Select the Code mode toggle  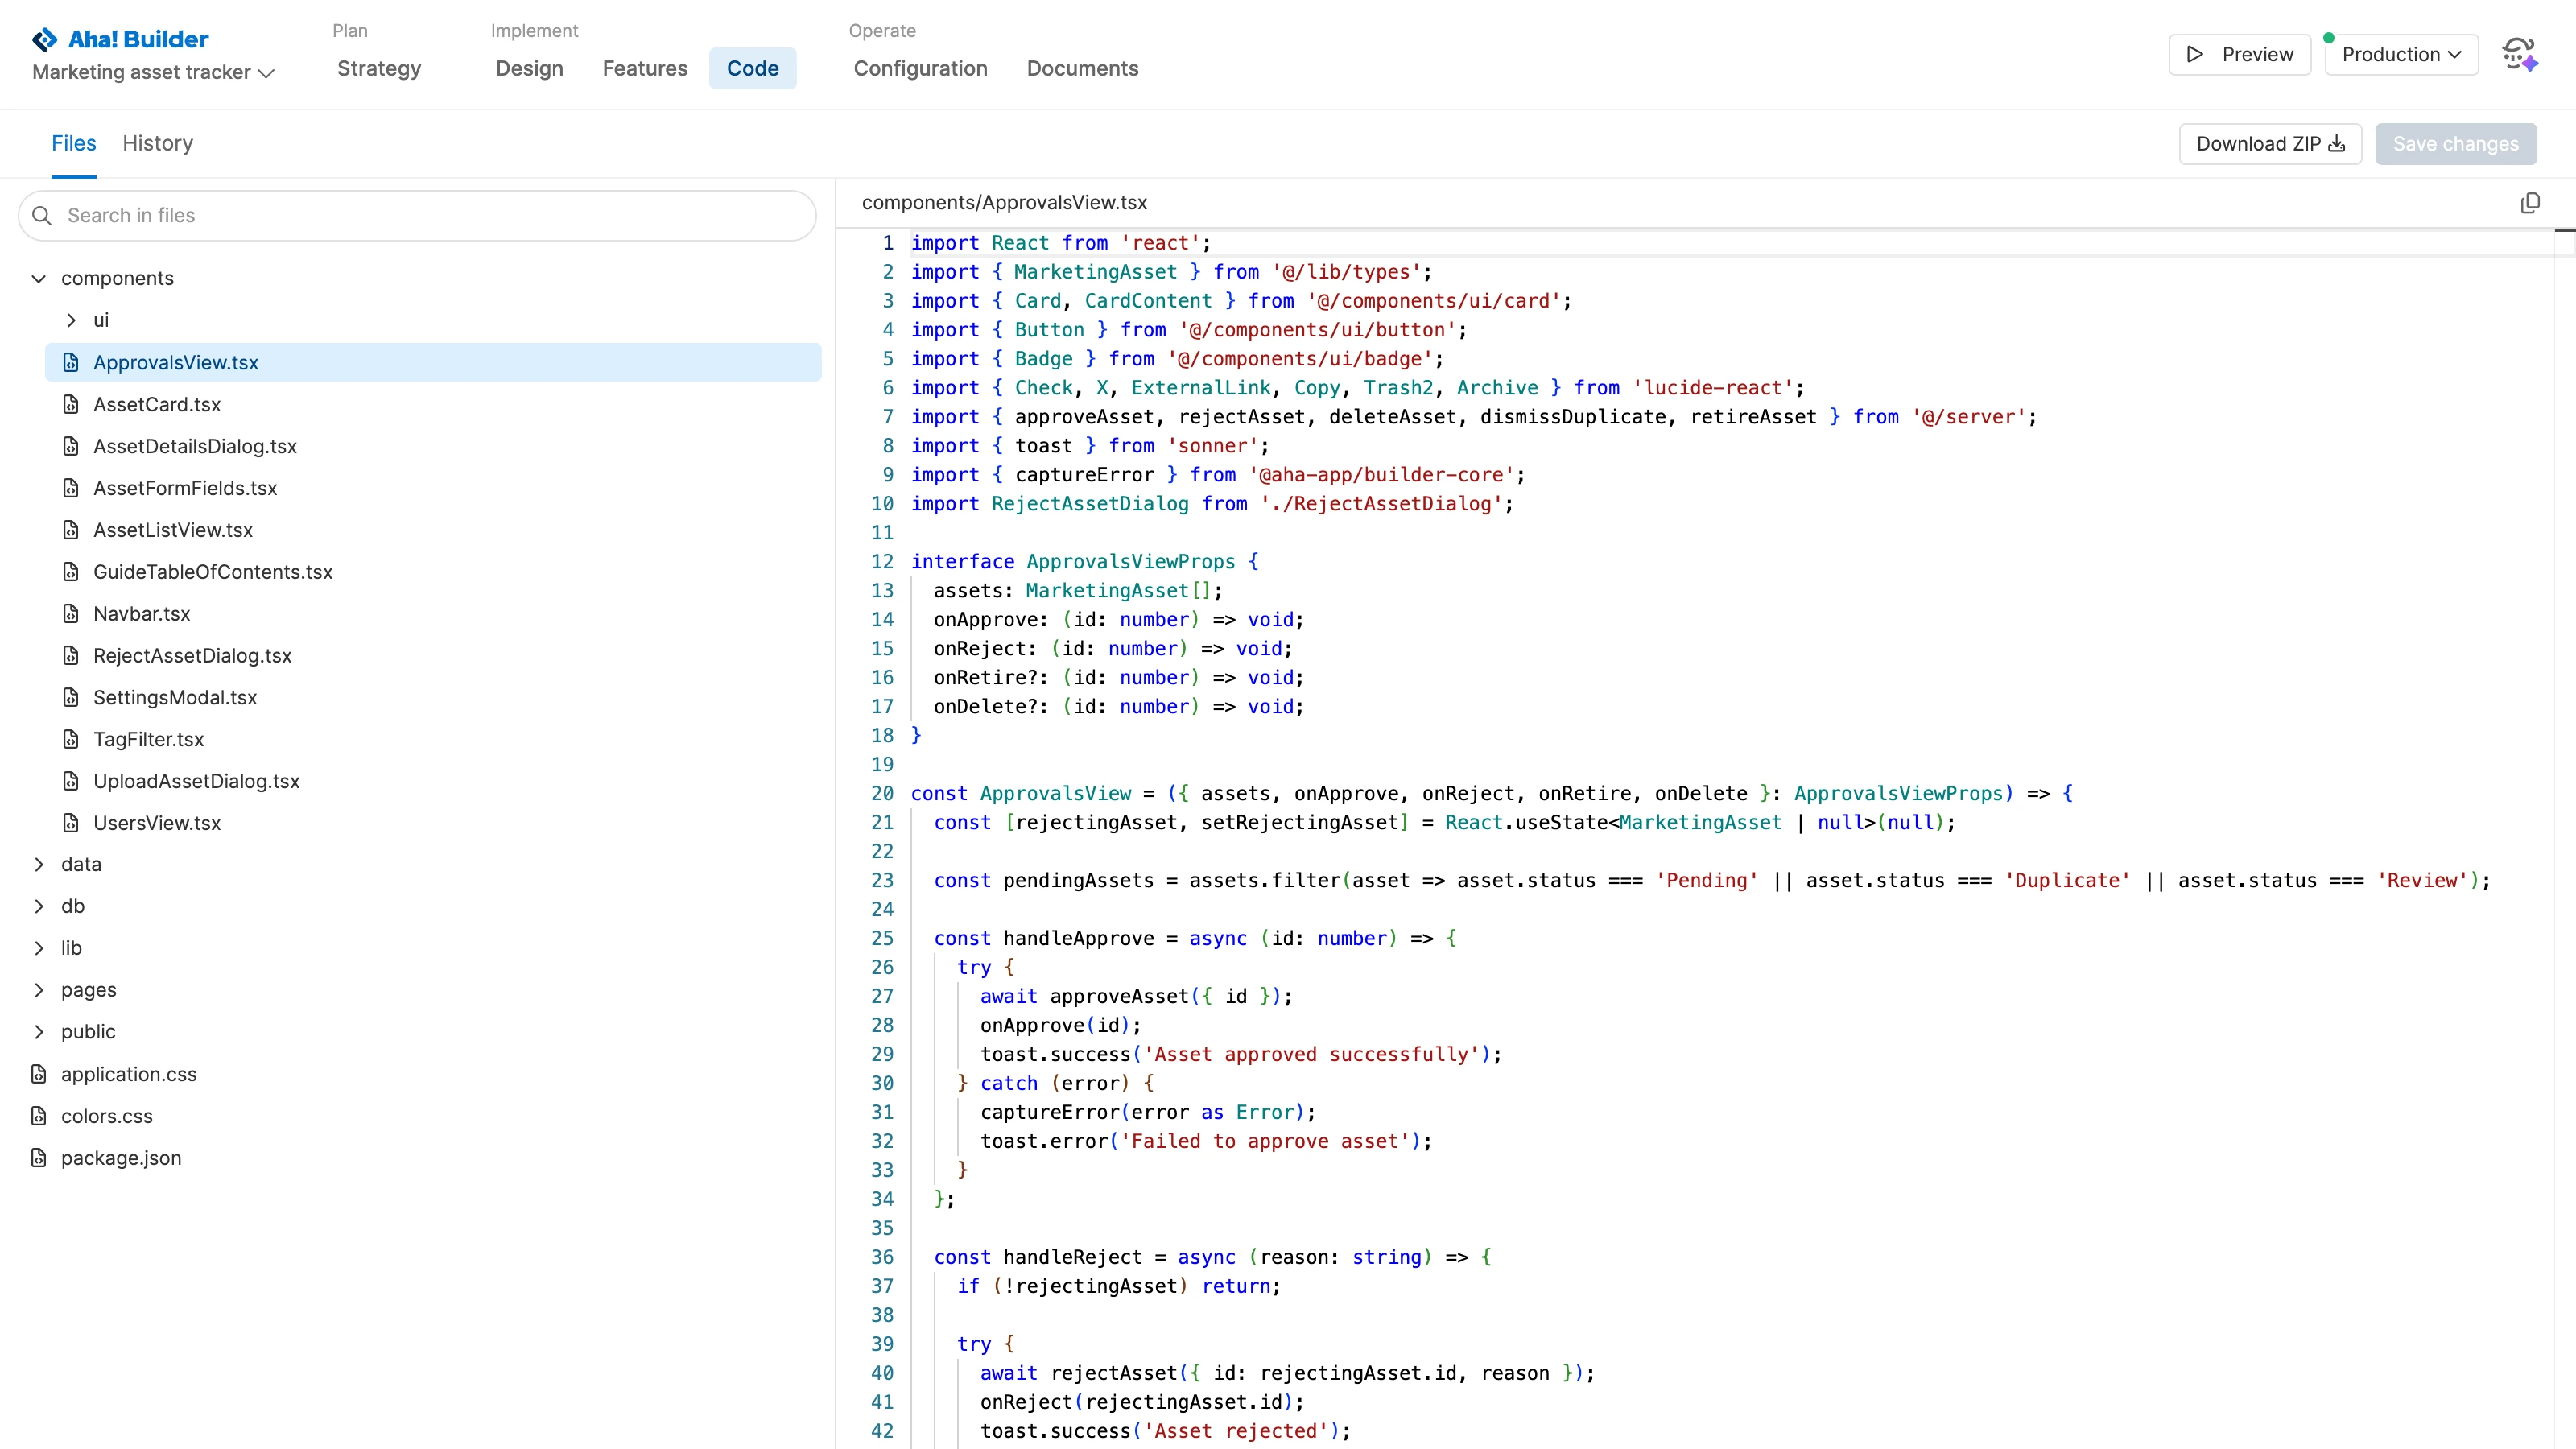pyautogui.click(x=753, y=68)
